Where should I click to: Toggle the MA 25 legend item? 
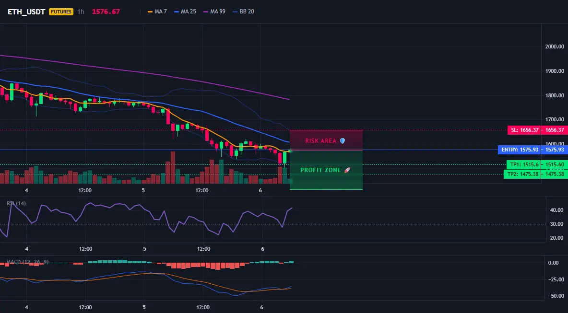(x=185, y=12)
